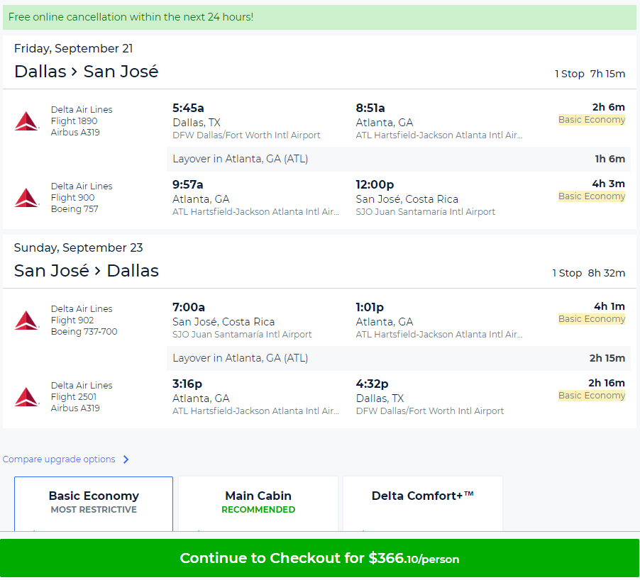The height and width of the screenshot is (580, 640).
Task: Click the Delta logo beside Flight 1890
Action: pyautogui.click(x=26, y=120)
